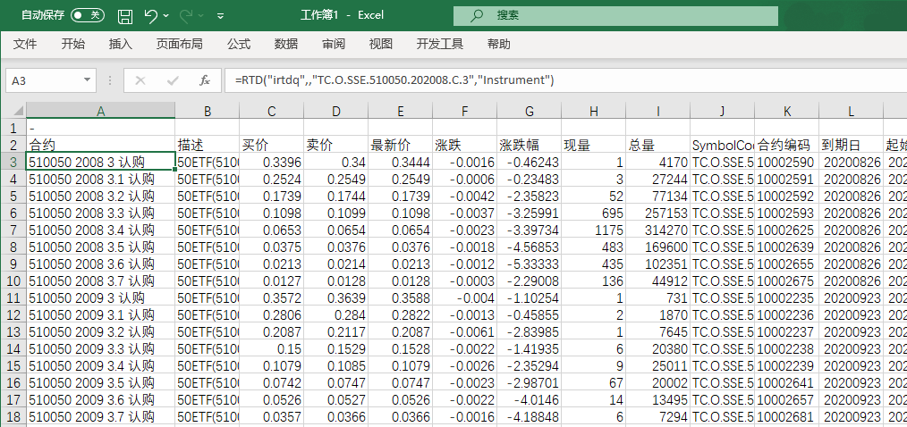Click cell value -5.33333

tap(528, 264)
